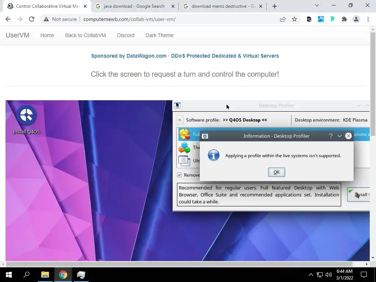Click the network tray icon
Image resolution: width=376 pixels, height=282 pixels.
pyautogui.click(x=320, y=275)
